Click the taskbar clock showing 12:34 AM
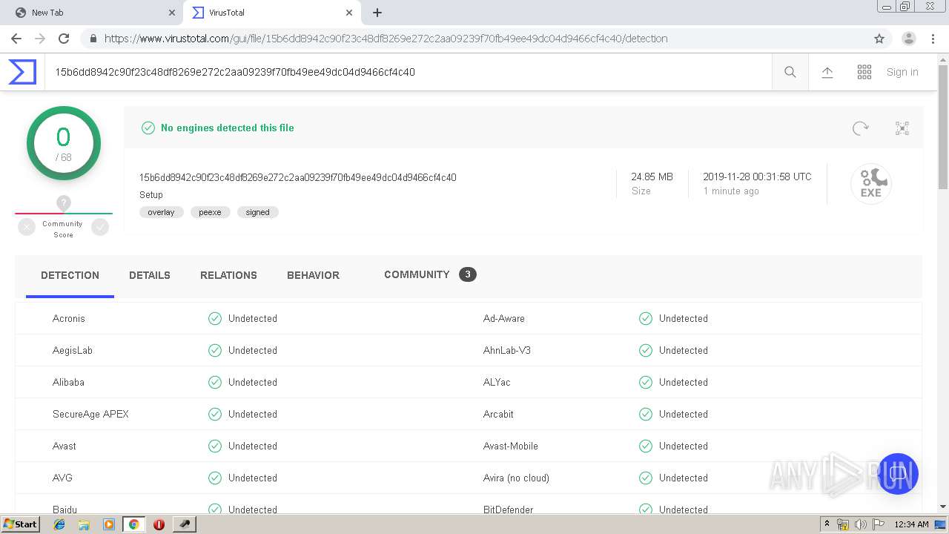The image size is (949, 534). (x=911, y=524)
